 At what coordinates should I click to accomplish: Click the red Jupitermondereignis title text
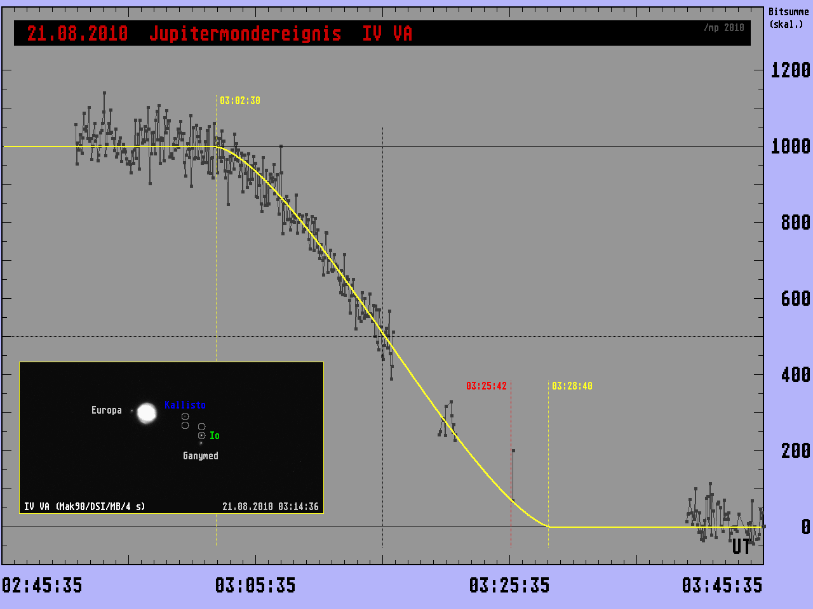pyautogui.click(x=245, y=34)
